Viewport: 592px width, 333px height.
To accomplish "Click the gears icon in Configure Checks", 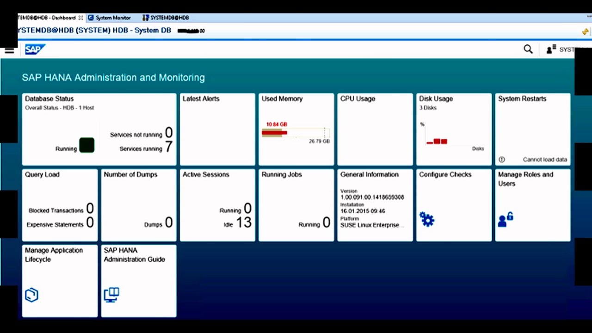I will tap(426, 219).
